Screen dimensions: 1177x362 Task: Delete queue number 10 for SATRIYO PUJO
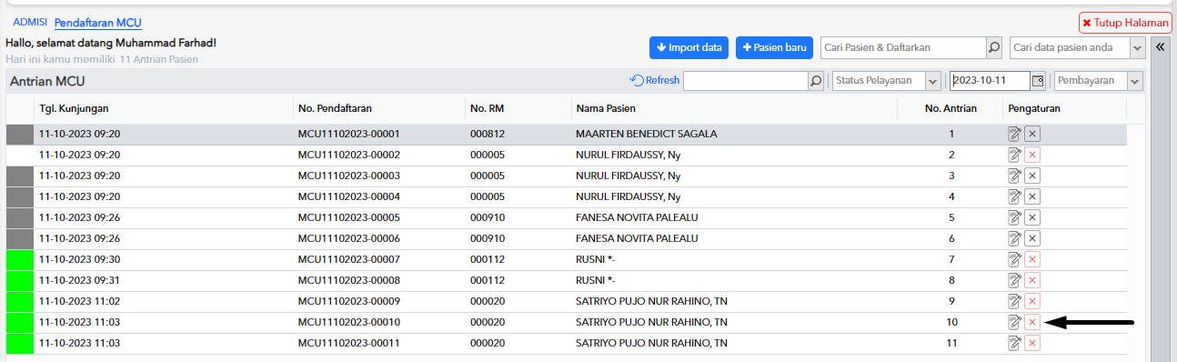click(1031, 322)
